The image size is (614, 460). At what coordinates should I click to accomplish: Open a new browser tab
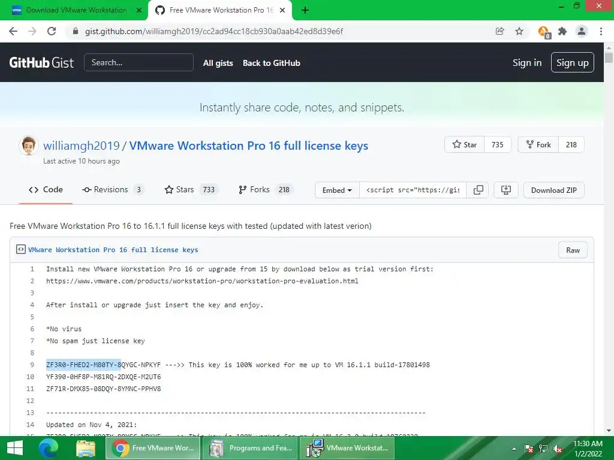click(x=305, y=10)
